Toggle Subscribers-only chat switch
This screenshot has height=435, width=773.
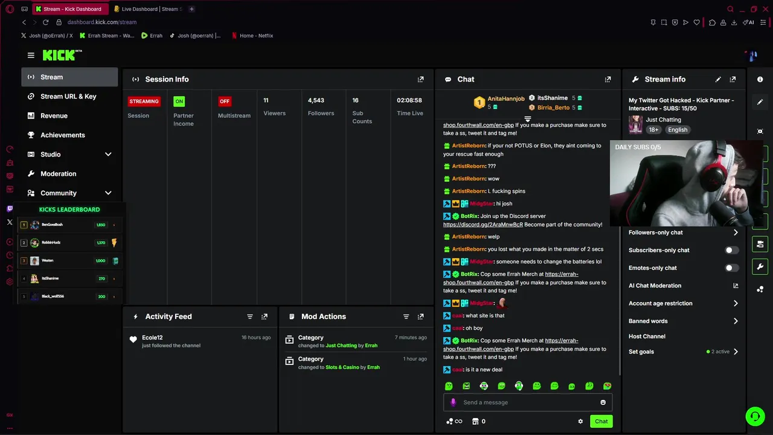(x=731, y=250)
